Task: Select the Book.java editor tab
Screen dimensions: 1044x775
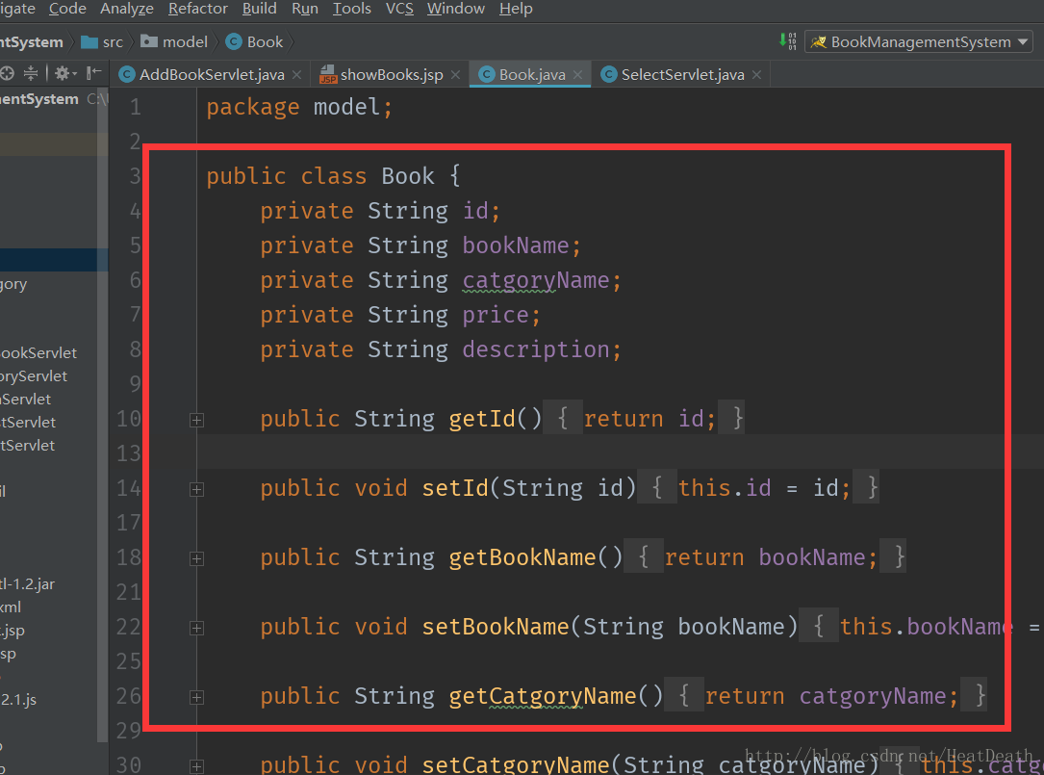Action: coord(532,75)
